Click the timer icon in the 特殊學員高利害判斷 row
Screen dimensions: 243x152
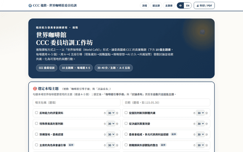tap(105, 124)
